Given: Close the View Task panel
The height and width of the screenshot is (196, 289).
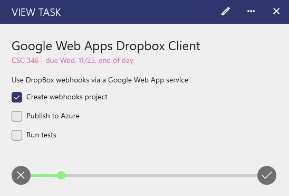Looking at the screenshot, I should point(276,11).
